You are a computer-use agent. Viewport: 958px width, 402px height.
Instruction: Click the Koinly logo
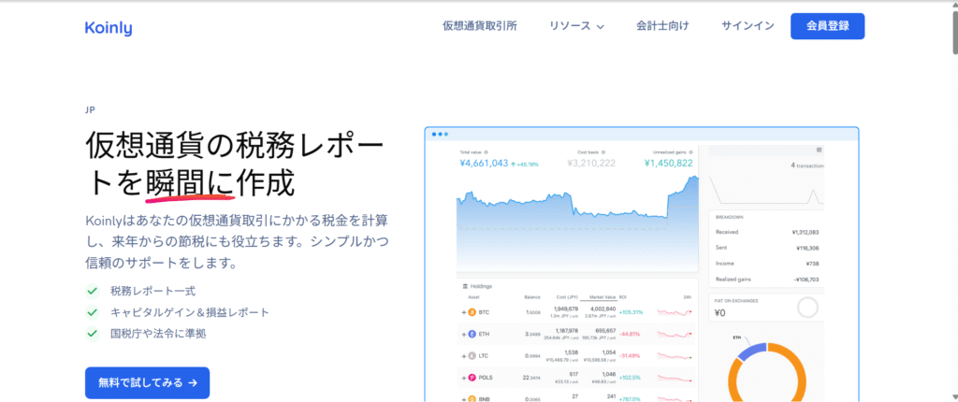point(108,27)
